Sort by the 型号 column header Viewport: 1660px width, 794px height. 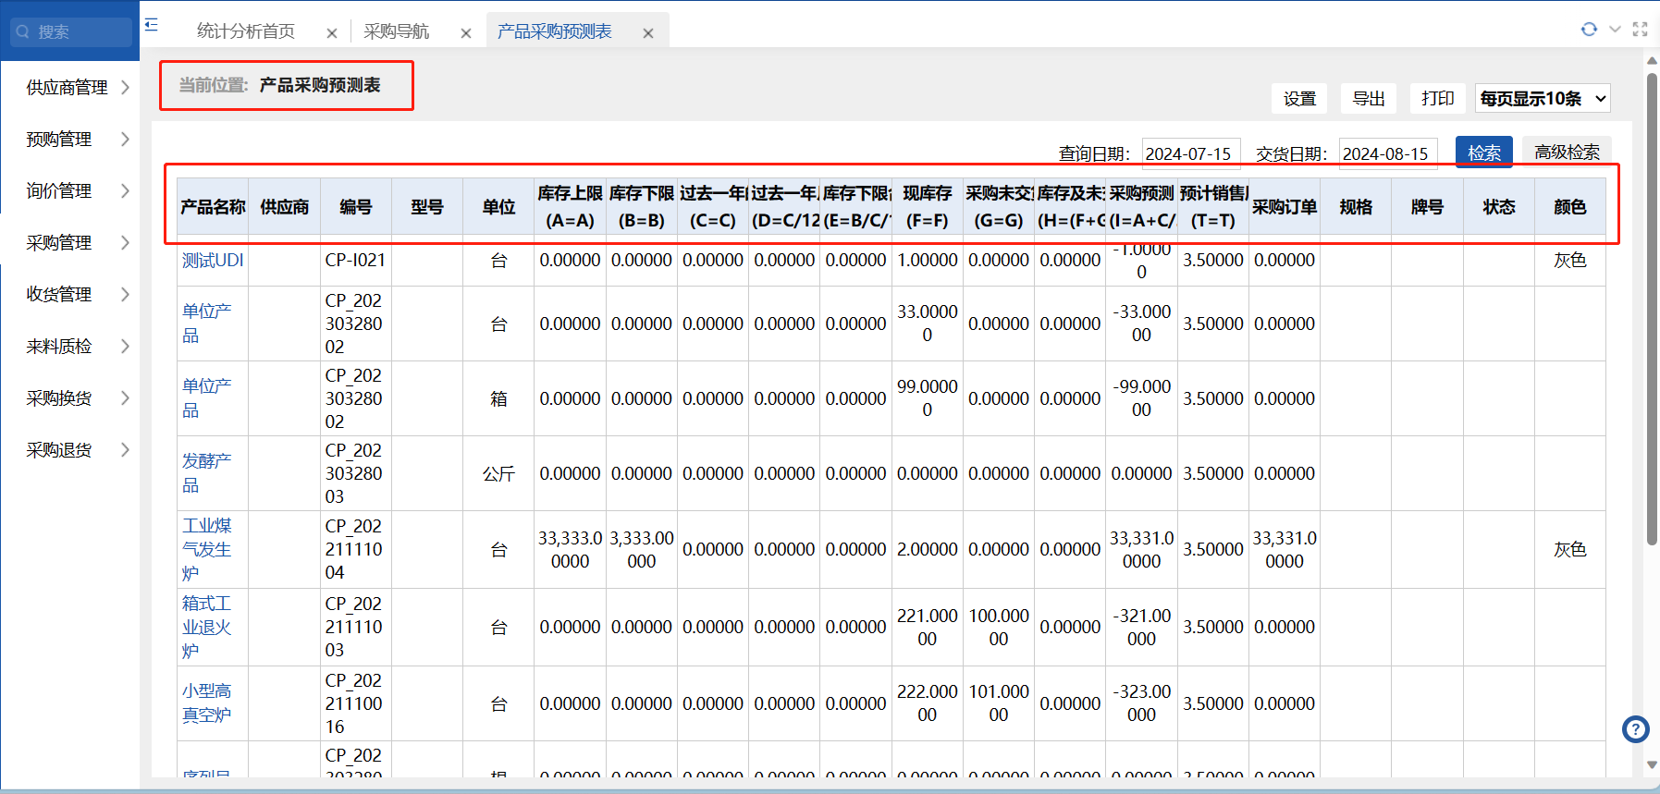click(x=427, y=207)
